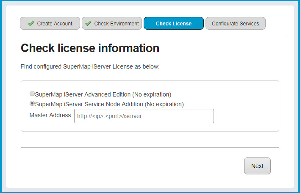The image size is (300, 193).
Task: Select the iServer Advanced Edition radio button
Action: (32, 94)
